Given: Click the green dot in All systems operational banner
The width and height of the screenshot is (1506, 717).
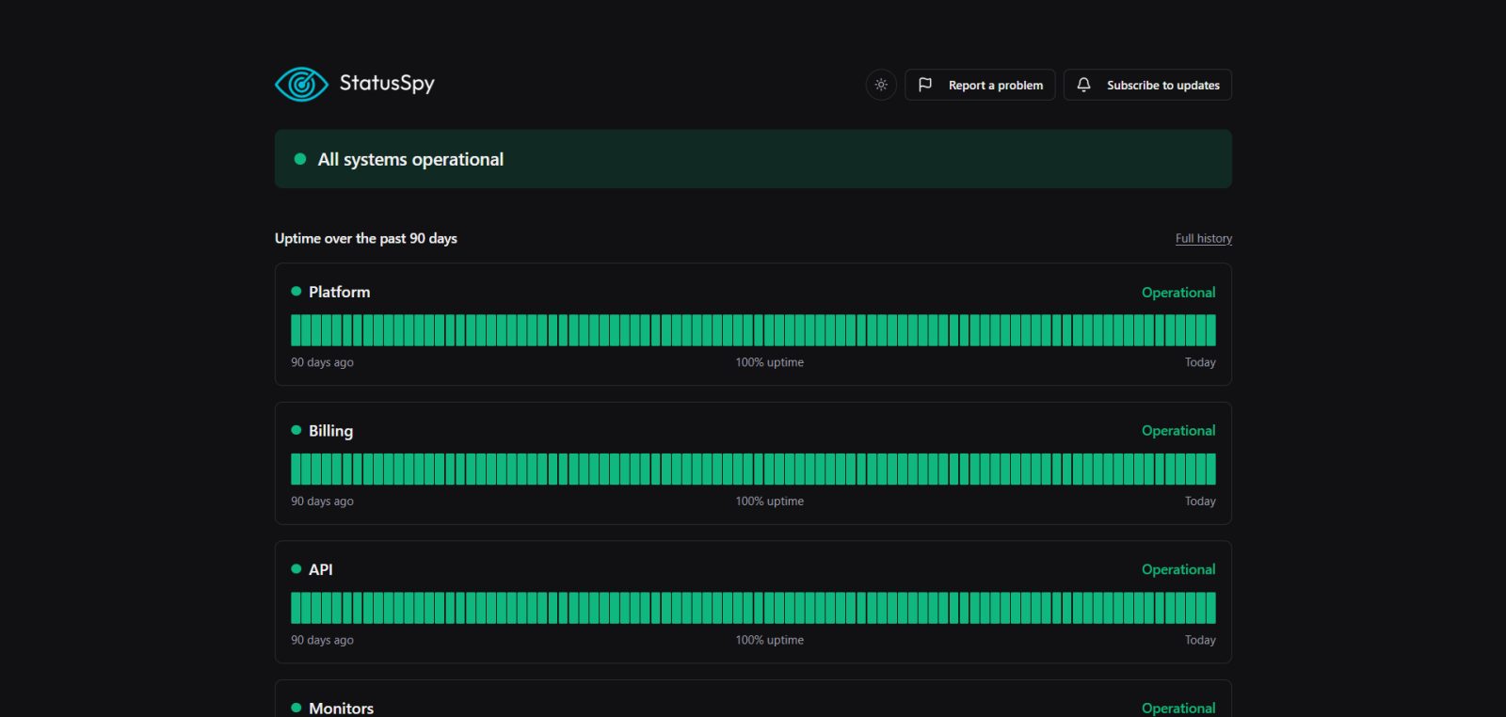Looking at the screenshot, I should click(300, 159).
